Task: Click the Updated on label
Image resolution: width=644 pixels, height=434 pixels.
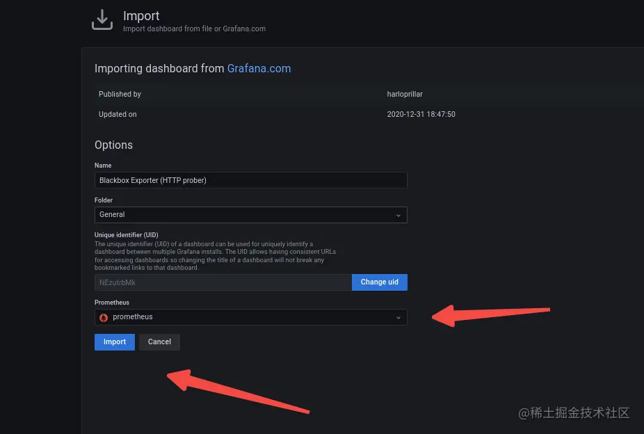Action: [118, 114]
